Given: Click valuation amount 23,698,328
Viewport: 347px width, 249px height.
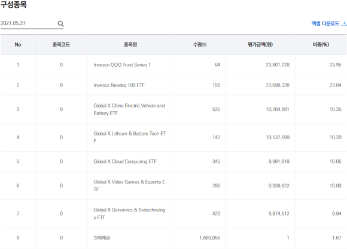Looking at the screenshot, I should tap(278, 85).
